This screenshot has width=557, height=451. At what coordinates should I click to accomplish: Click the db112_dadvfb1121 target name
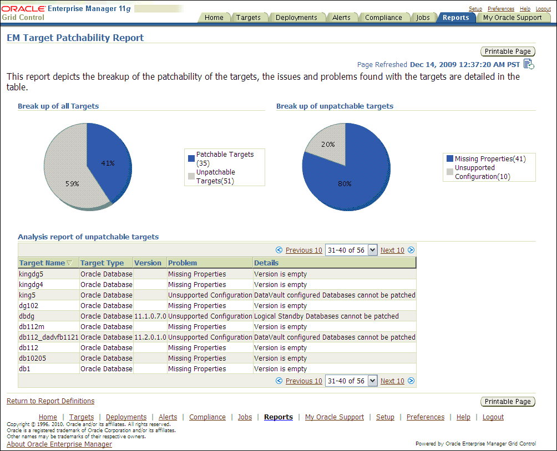(49, 337)
